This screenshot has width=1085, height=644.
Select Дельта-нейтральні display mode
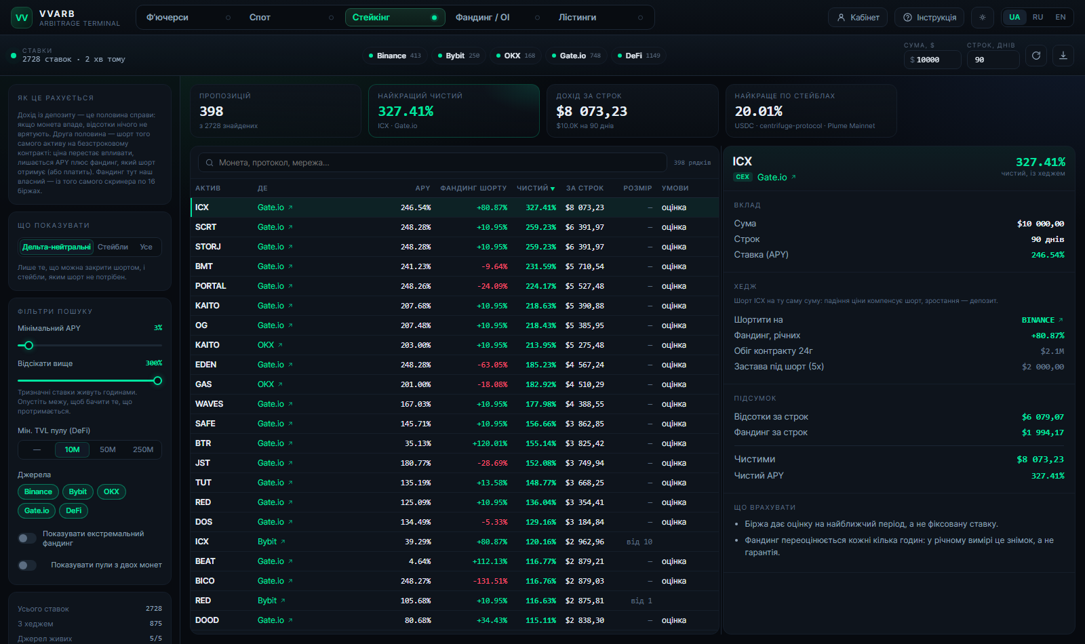[56, 247]
